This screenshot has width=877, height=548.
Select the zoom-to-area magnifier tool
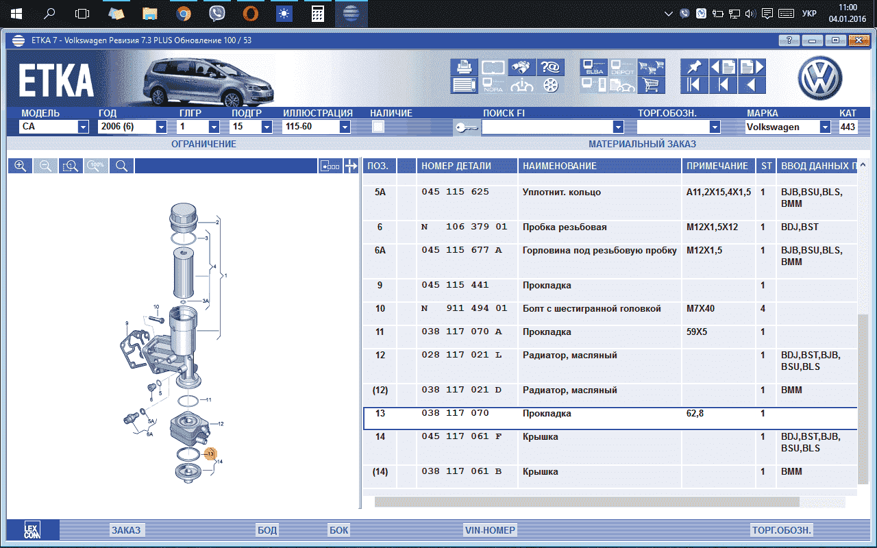point(71,166)
